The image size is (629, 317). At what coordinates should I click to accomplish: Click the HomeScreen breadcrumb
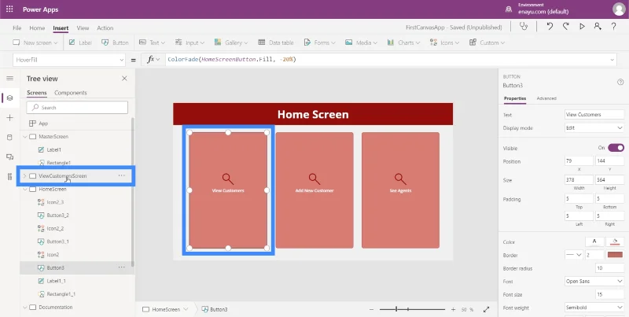point(165,309)
